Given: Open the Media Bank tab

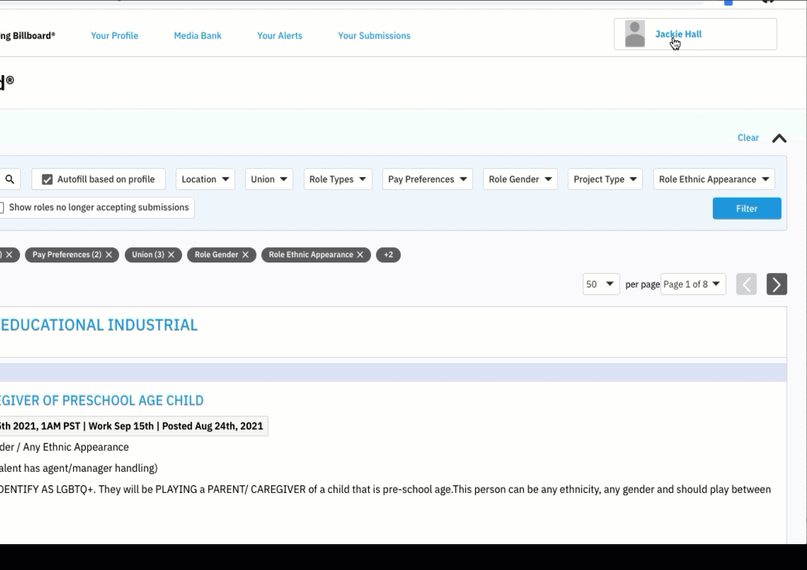Looking at the screenshot, I should pos(197,36).
